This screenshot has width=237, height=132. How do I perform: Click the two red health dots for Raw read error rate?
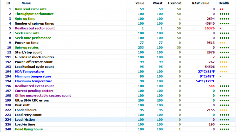pyautogui.click(x=221, y=9)
